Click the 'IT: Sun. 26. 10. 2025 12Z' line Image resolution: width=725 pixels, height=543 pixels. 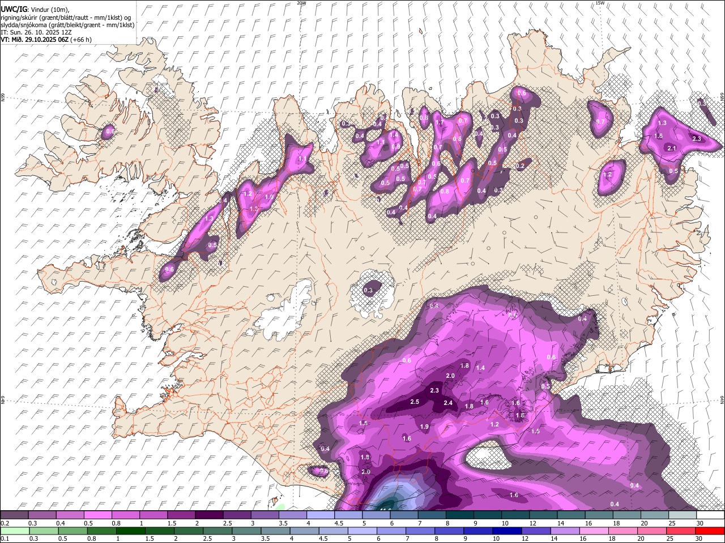[36, 32]
